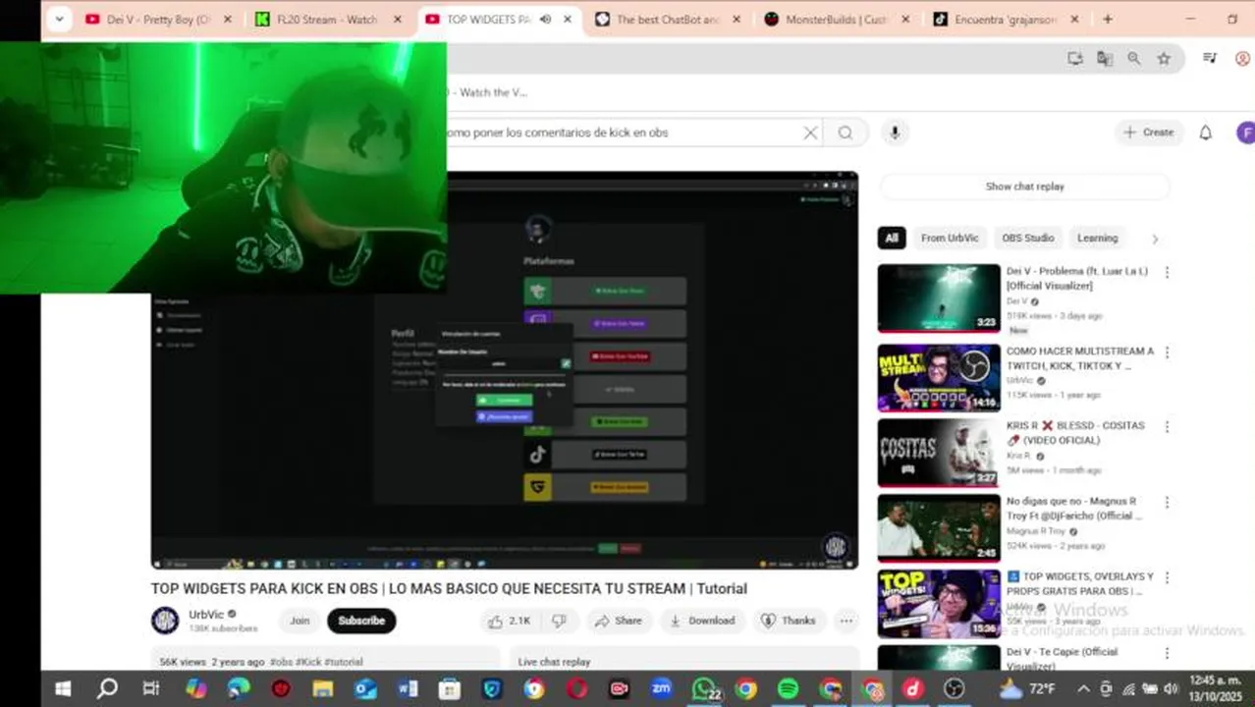This screenshot has height=707, width=1255.
Task: Open Microsoft Edge from the taskbar
Action: point(239,689)
